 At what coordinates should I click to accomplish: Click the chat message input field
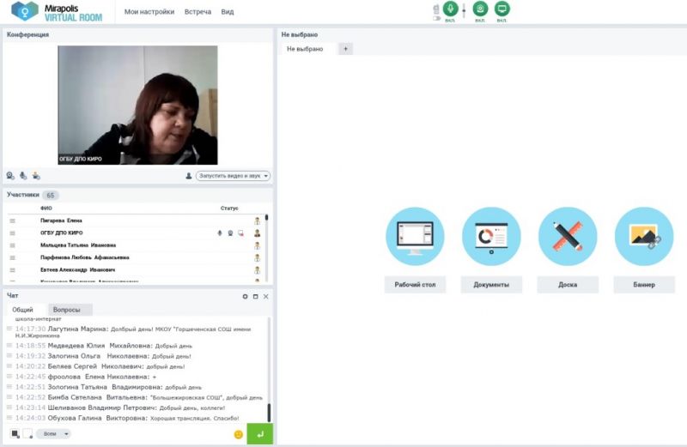point(151,434)
